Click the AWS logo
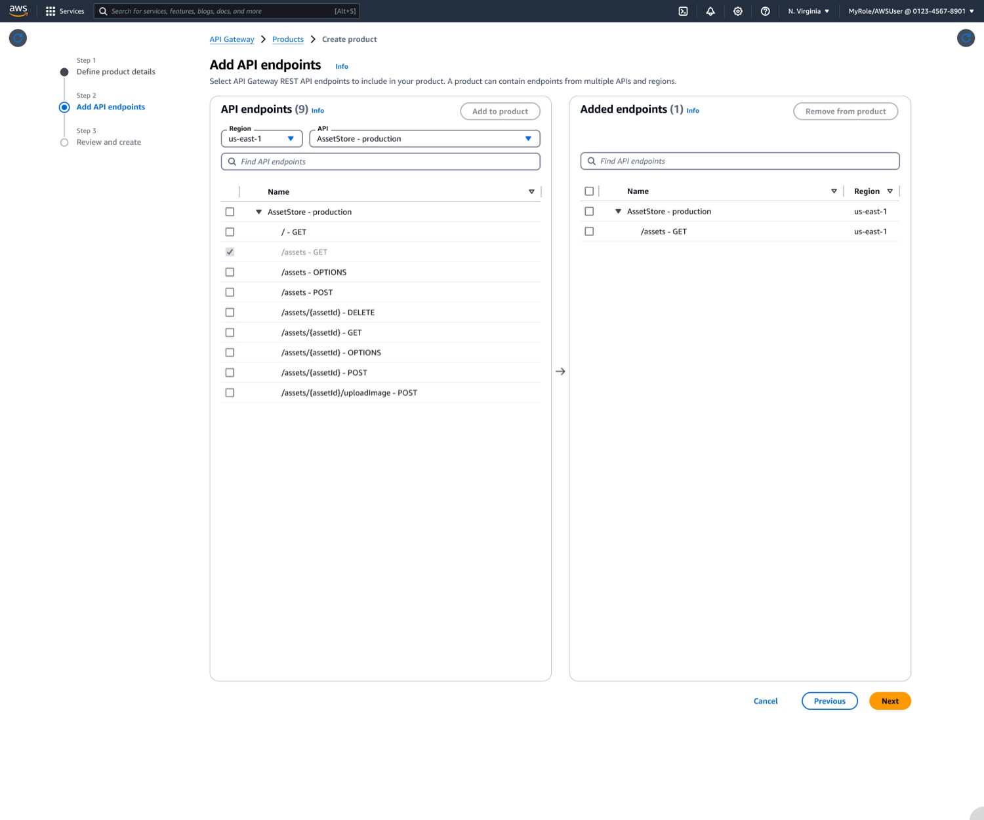This screenshot has height=820, width=984. [18, 10]
